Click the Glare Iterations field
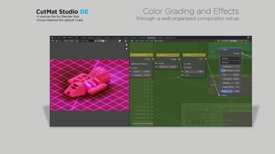 [230, 67]
